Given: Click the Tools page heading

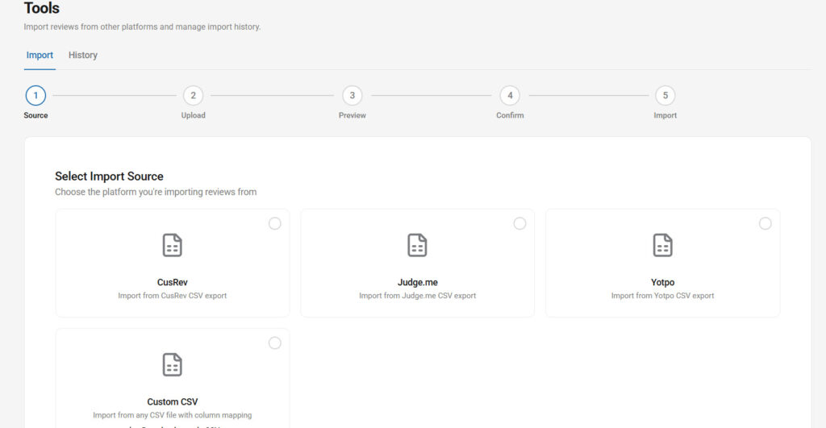Looking at the screenshot, I should 42,8.
